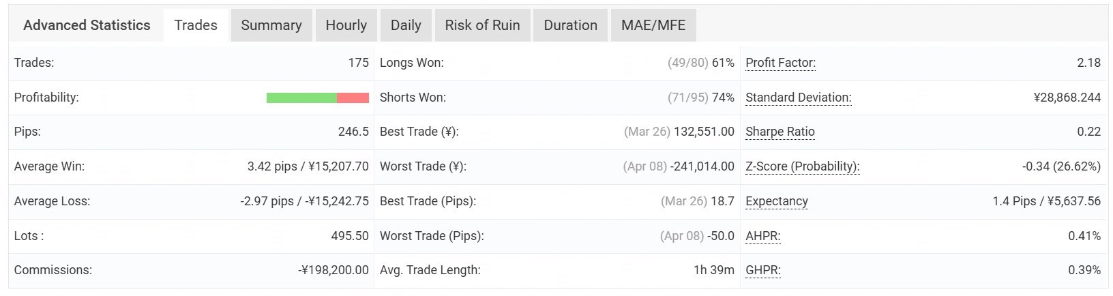Screen dimensions: 1113x296
Task: Click the Sharpe Ratio label link
Action: click(x=780, y=132)
